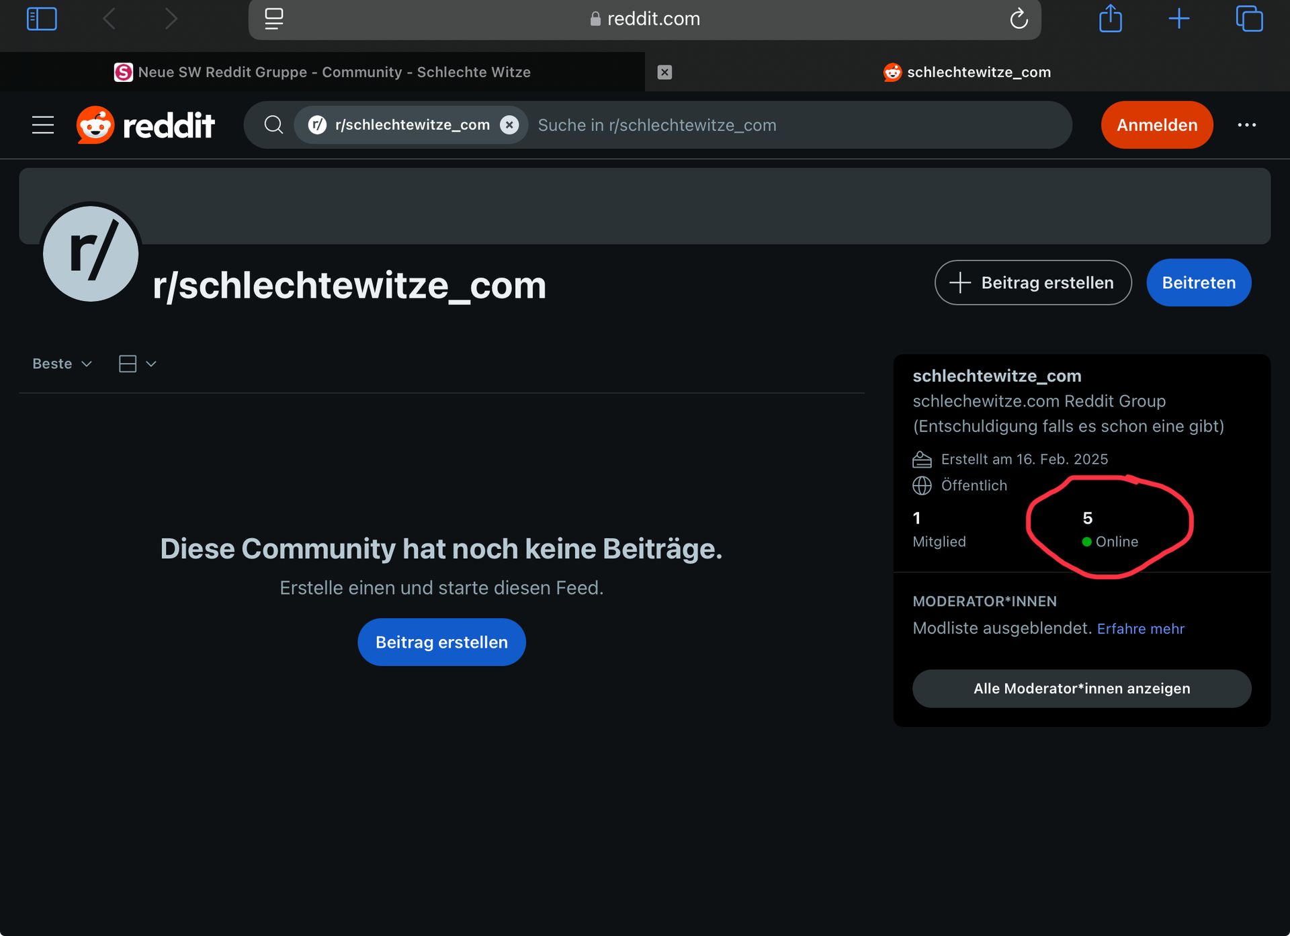
Task: Remove the r/schlechtewitze_com search filter
Action: [x=509, y=125]
